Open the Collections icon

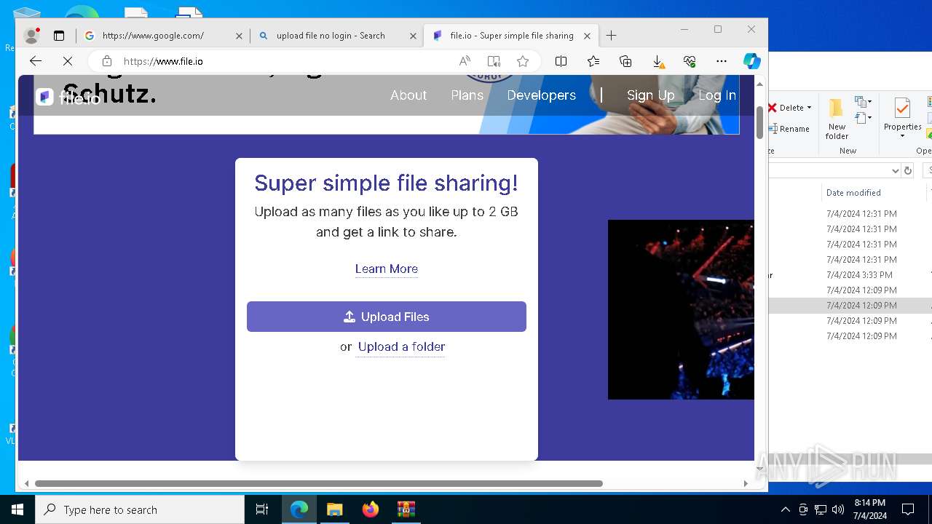(x=625, y=61)
